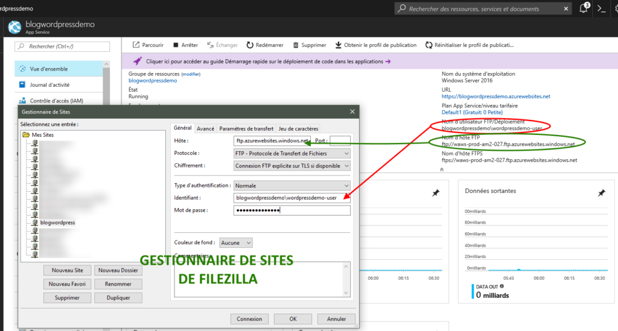This screenshot has width=618, height=331.
Task: Select Vue d'ensemble in sidebar
Action: pos(59,69)
